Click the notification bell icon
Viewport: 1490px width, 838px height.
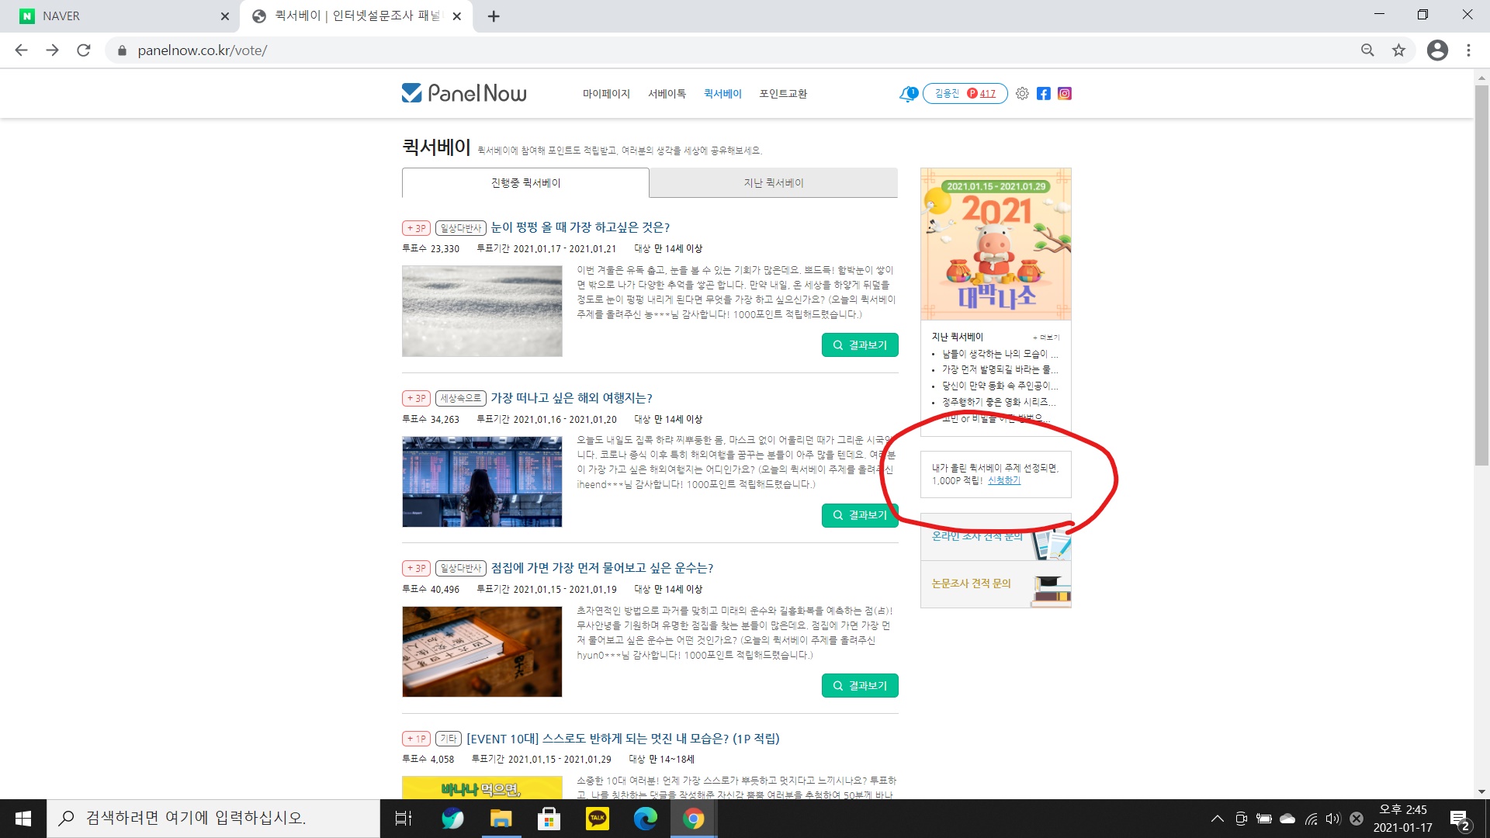[x=907, y=94]
